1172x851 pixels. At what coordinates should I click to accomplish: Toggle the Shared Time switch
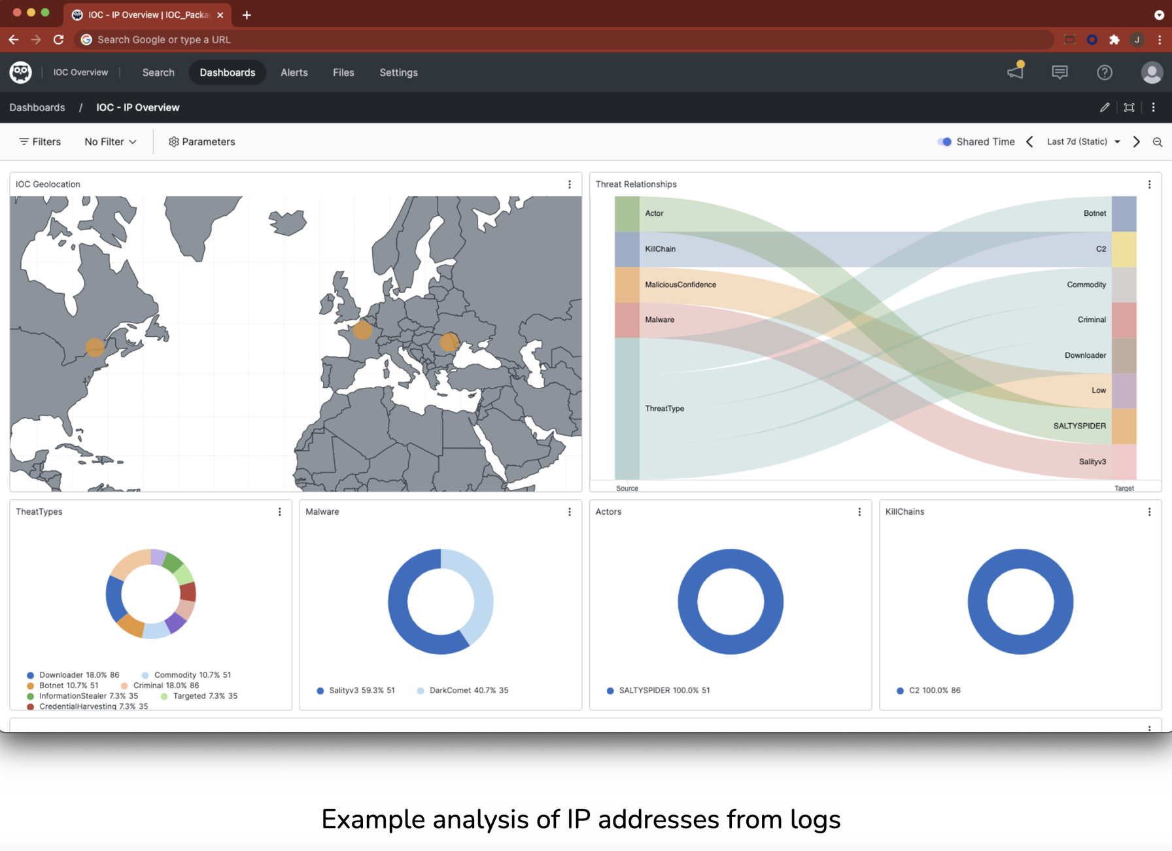pyautogui.click(x=944, y=142)
